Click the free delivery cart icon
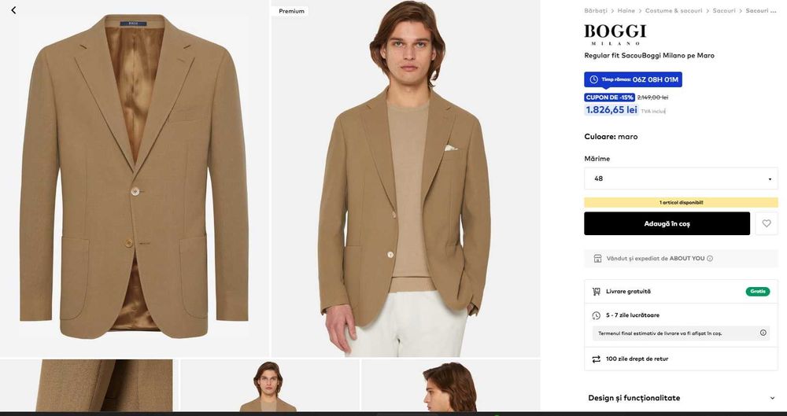This screenshot has width=787, height=416. tap(597, 292)
